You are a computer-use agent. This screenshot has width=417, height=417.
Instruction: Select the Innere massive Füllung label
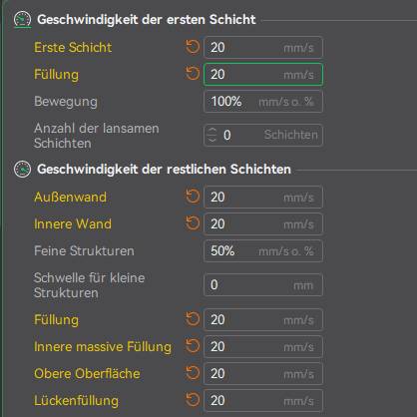pos(103,346)
